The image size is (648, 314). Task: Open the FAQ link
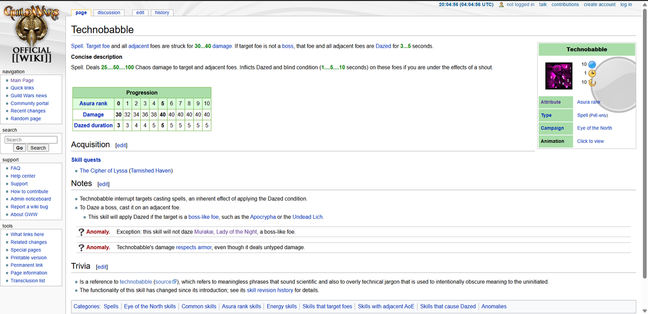[x=15, y=168]
